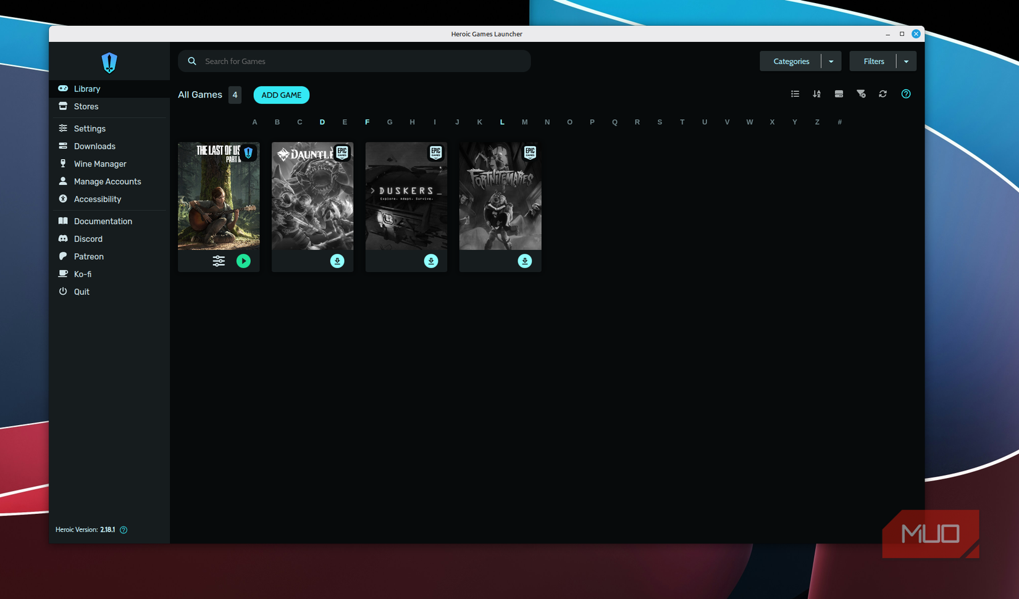Click the installed-first sort icon in the toolbar

(839, 94)
